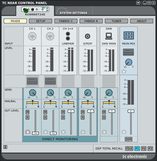The width and height of the screenshot is (157, 161).
Task: Recall preset P2
Action: tap(144, 149)
